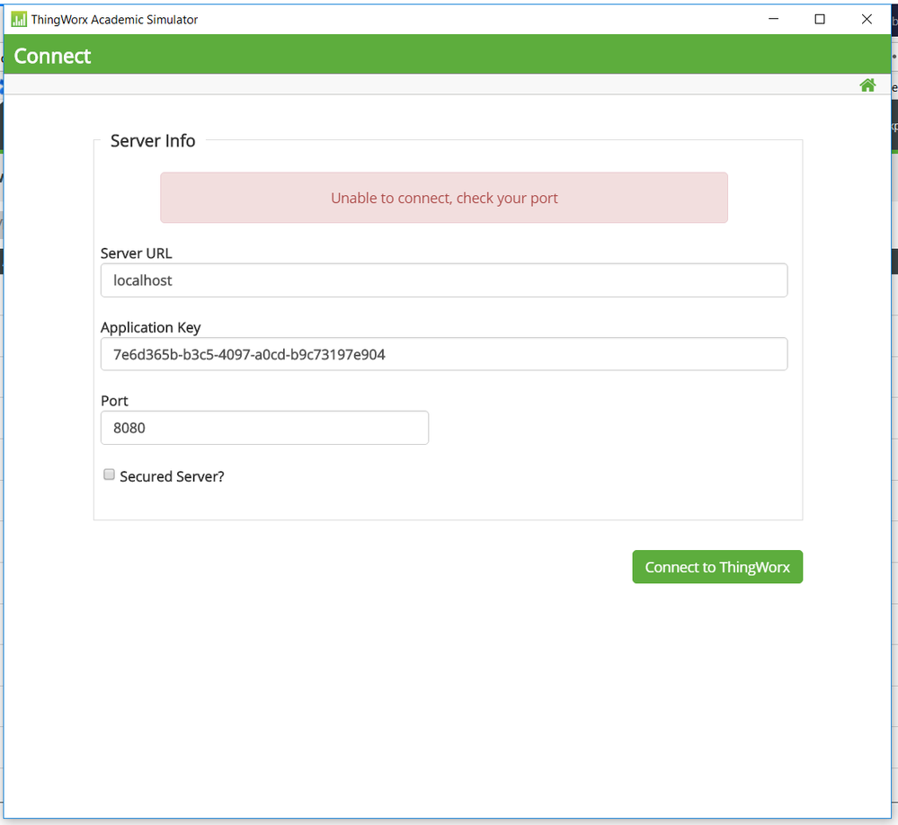This screenshot has width=898, height=825.
Task: Minimize the ThingWorx Academic Simulator window
Action: click(773, 20)
